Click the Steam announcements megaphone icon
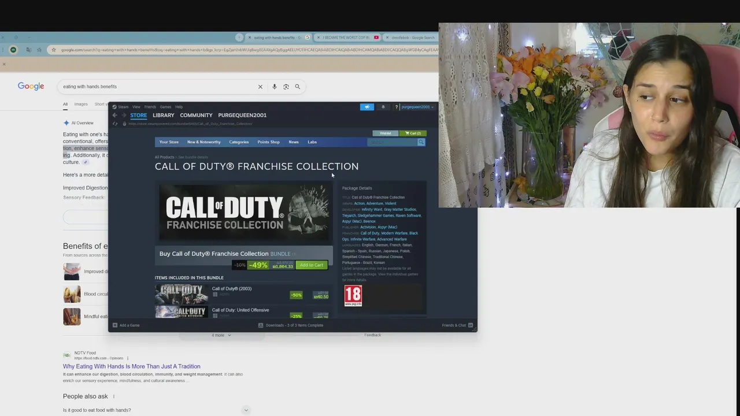Screen dimensions: 740x416 [367, 107]
